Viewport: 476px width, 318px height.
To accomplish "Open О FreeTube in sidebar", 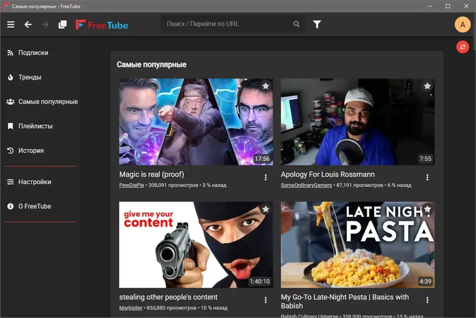I will (40, 206).
